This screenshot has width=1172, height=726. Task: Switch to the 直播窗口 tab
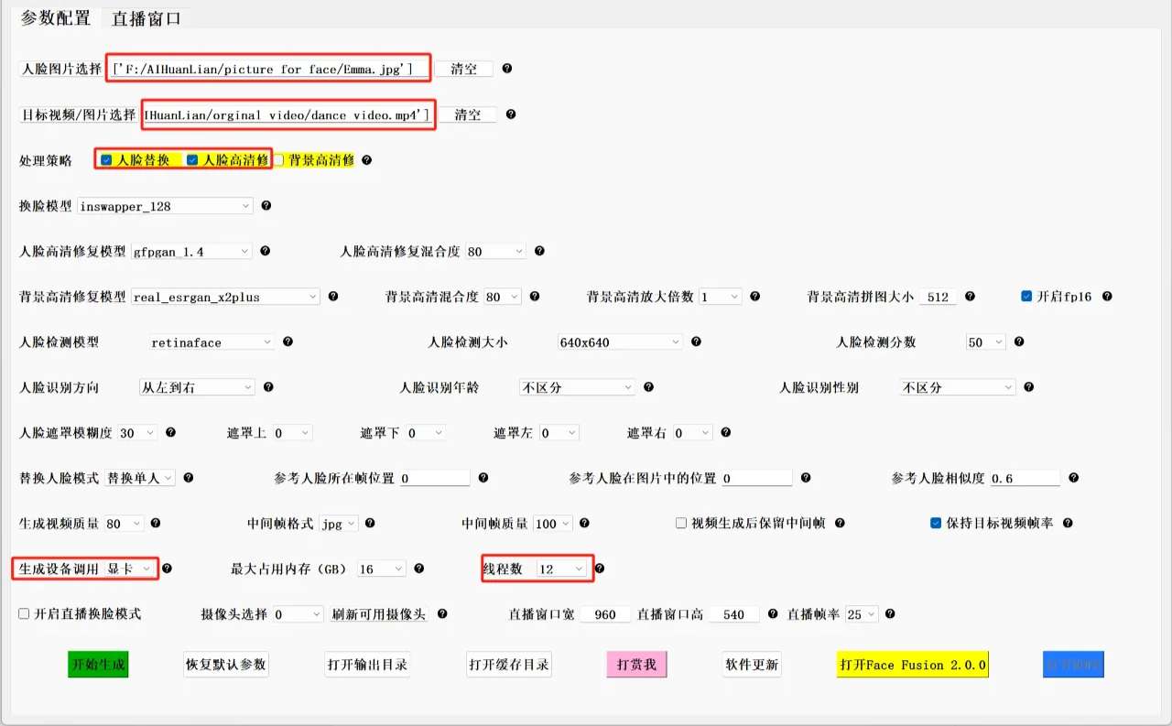point(146,18)
